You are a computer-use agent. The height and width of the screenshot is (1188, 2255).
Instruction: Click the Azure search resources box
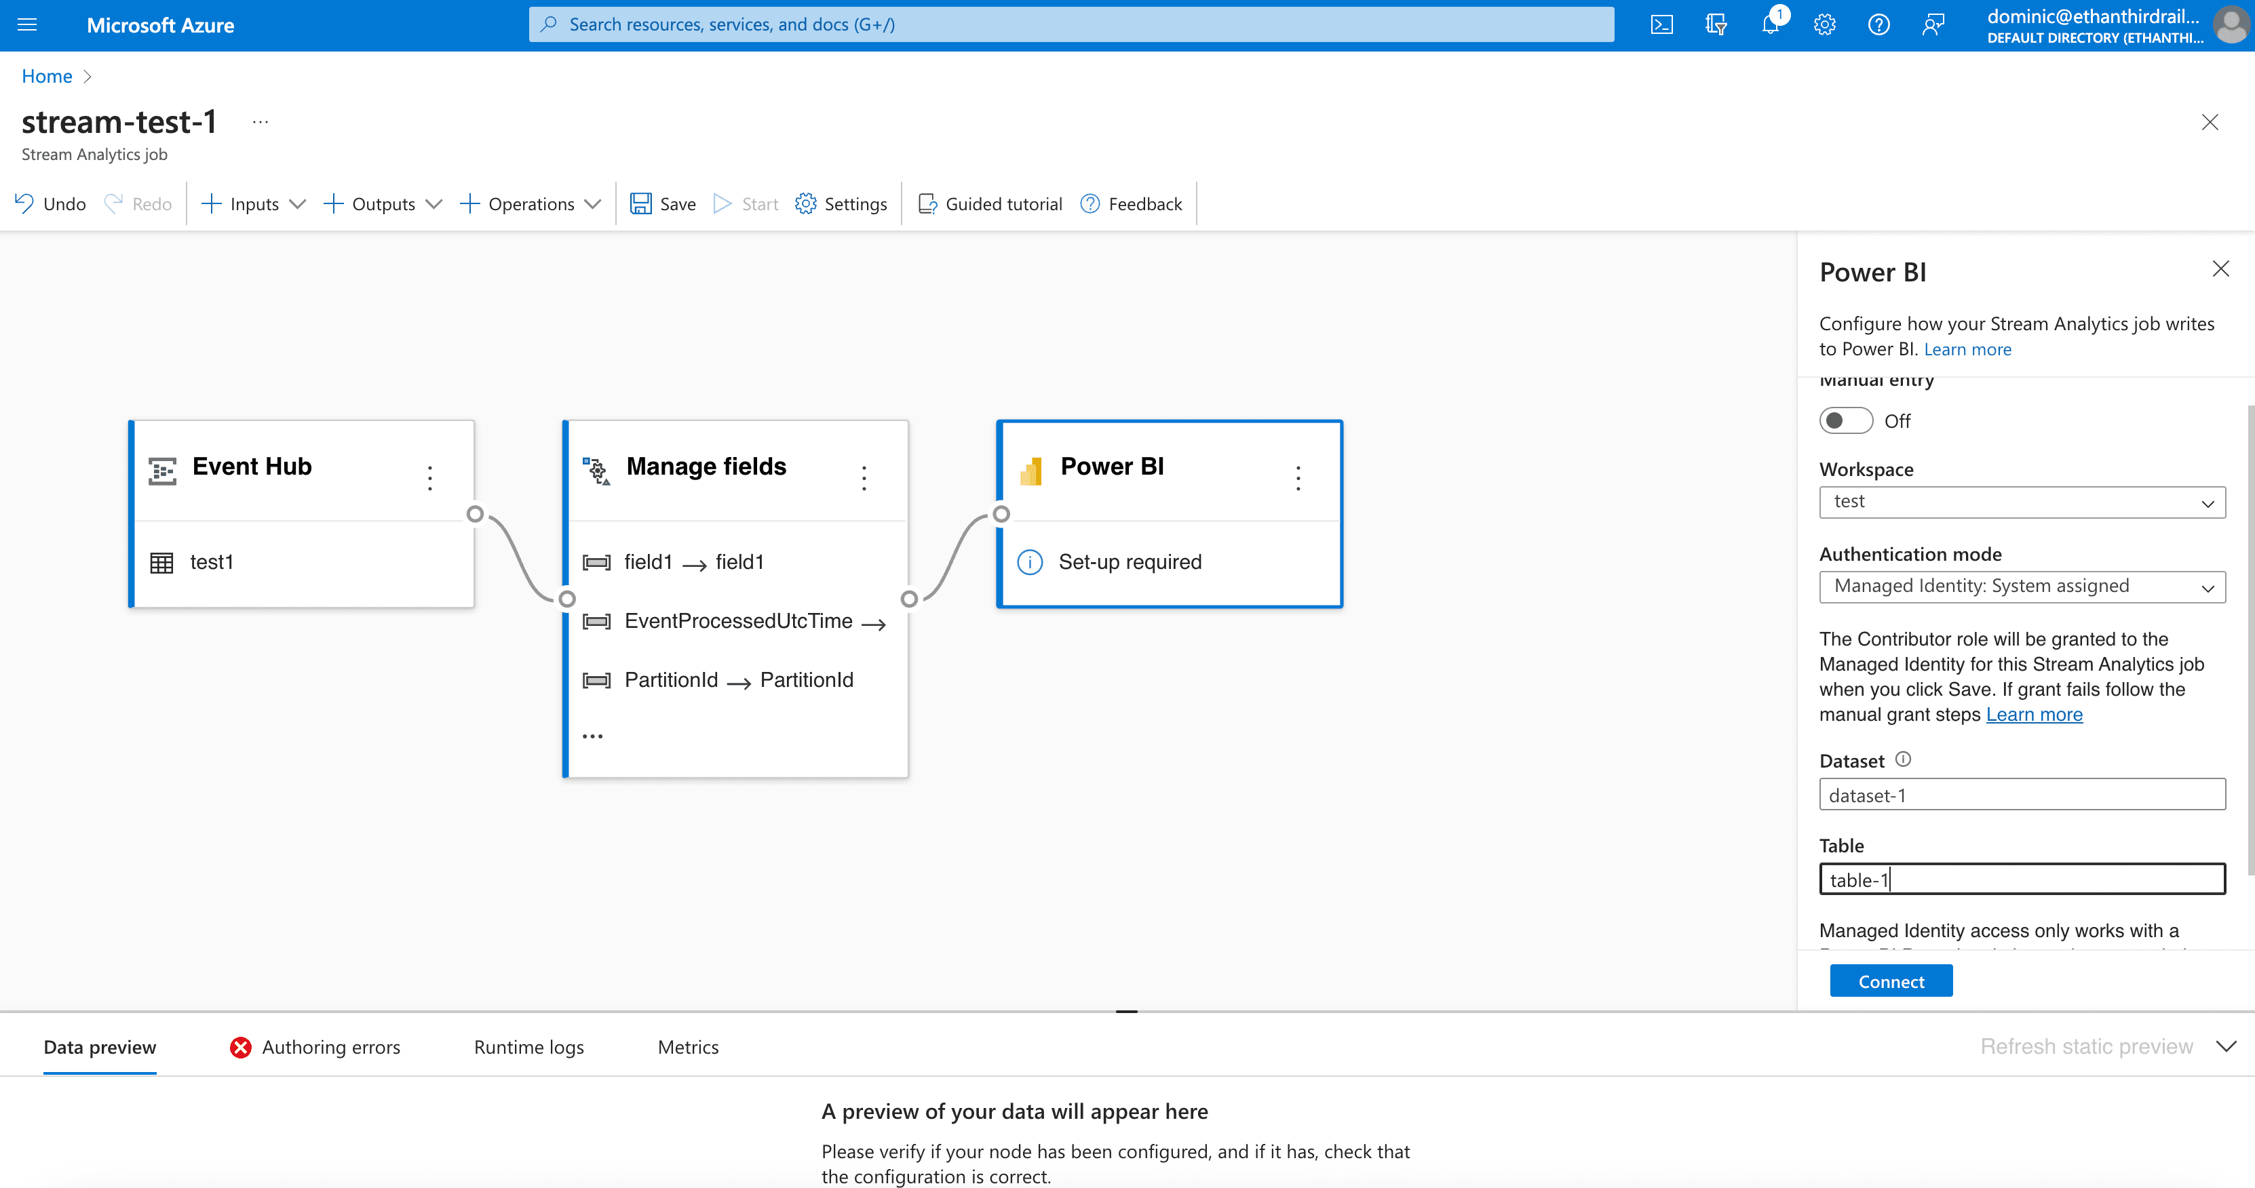click(x=1071, y=24)
